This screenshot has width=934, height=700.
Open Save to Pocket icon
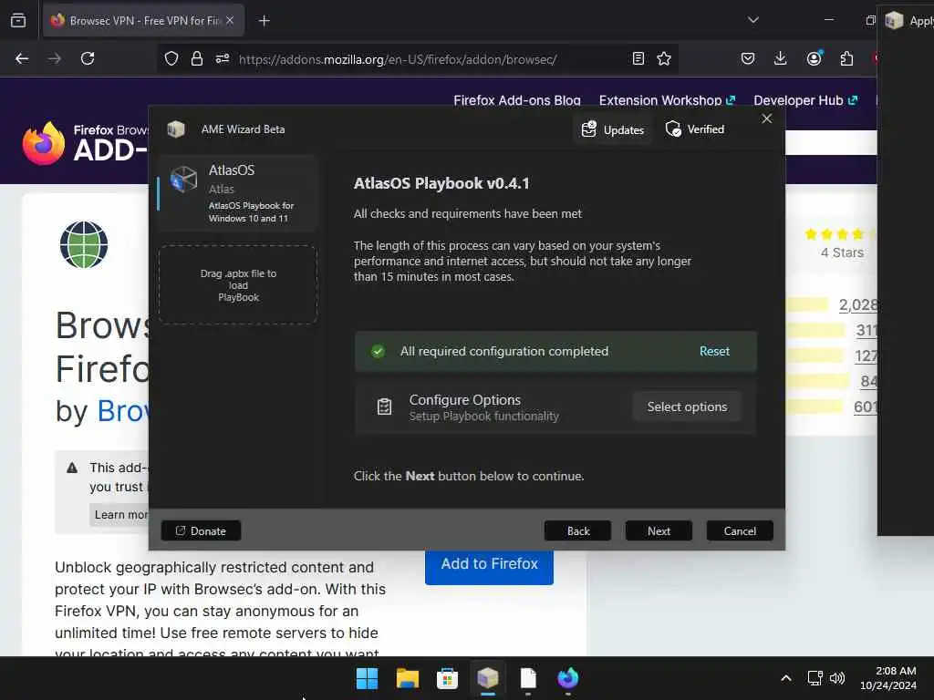[x=748, y=58]
